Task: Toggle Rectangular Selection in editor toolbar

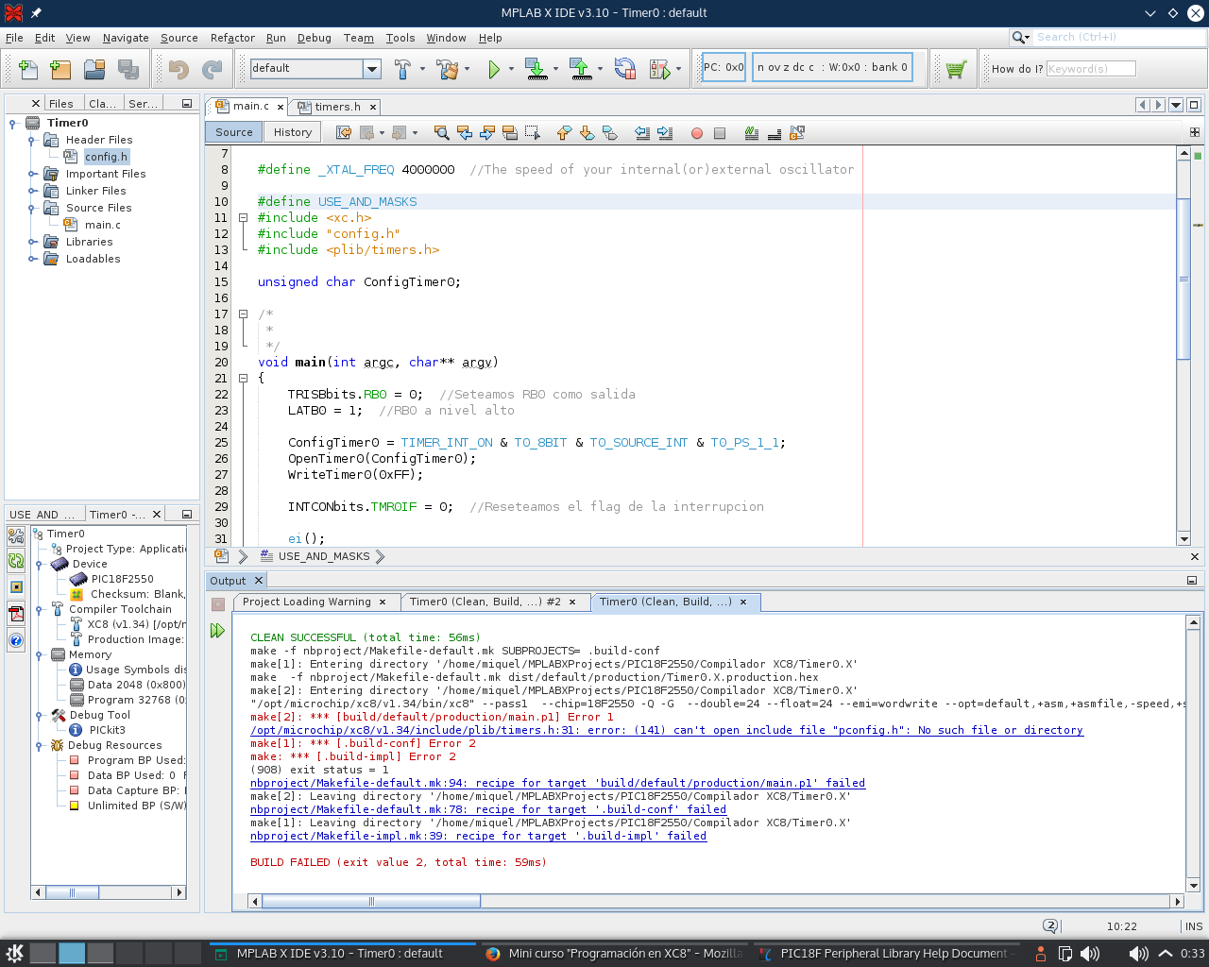Action: (x=533, y=133)
